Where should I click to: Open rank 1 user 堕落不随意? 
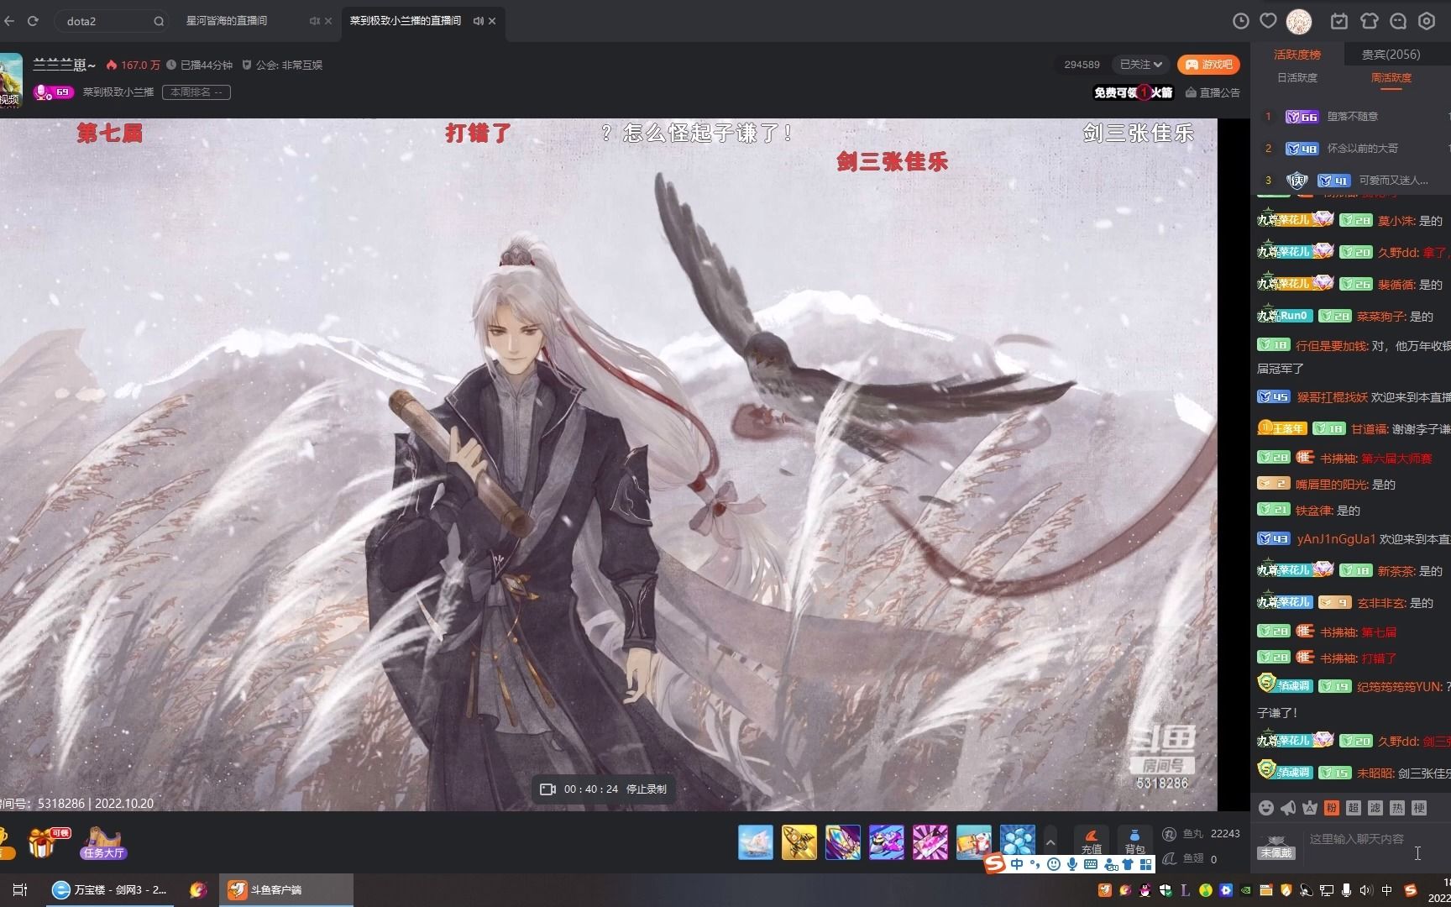[1353, 117]
